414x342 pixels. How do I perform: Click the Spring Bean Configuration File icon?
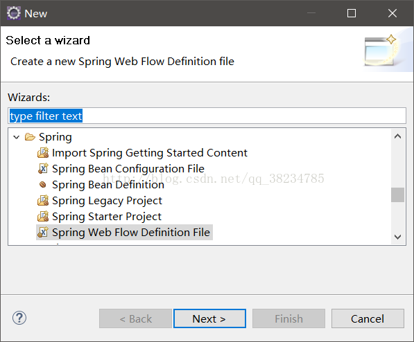click(43, 169)
